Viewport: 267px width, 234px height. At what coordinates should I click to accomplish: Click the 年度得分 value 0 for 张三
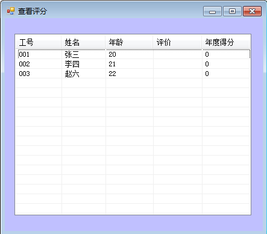point(207,54)
